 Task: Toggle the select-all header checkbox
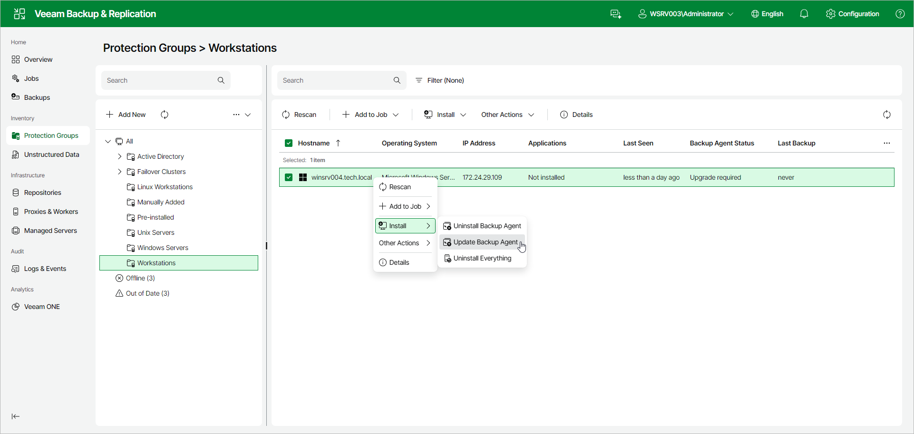(x=289, y=143)
